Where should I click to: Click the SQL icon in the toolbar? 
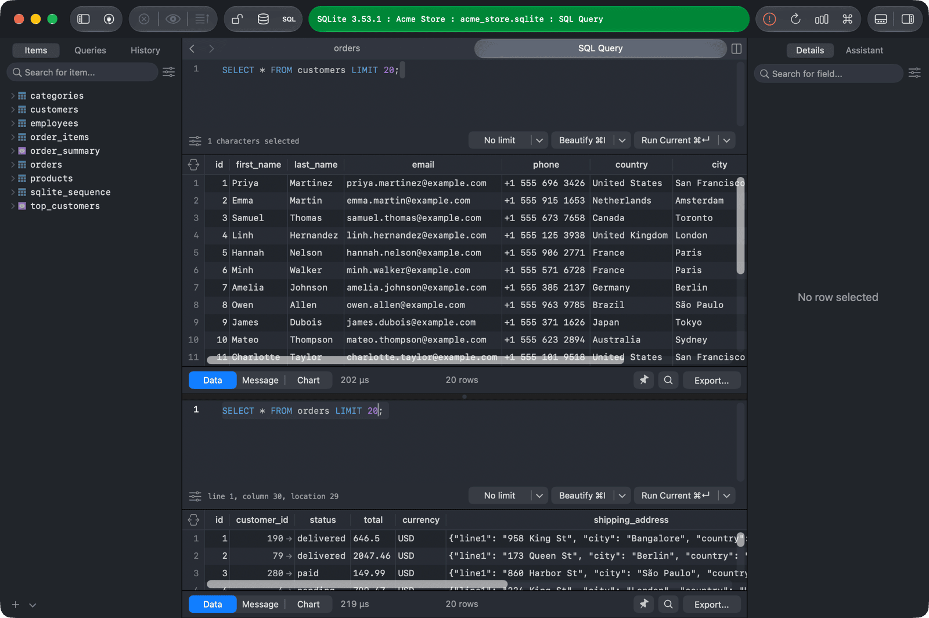pyautogui.click(x=289, y=19)
